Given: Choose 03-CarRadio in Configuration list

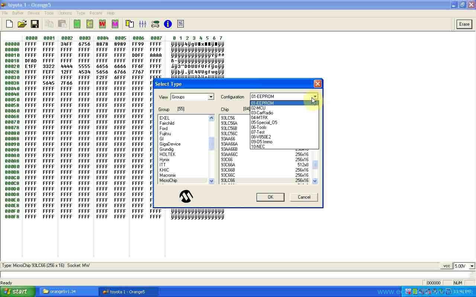Looking at the screenshot, I should [284, 113].
